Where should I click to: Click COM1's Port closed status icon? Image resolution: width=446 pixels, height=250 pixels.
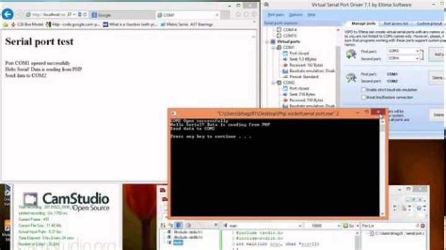(x=286, y=53)
